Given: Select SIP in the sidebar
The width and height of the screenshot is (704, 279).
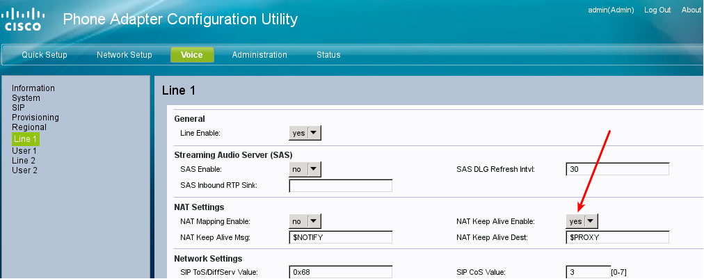Looking at the screenshot, I should pyautogui.click(x=18, y=108).
